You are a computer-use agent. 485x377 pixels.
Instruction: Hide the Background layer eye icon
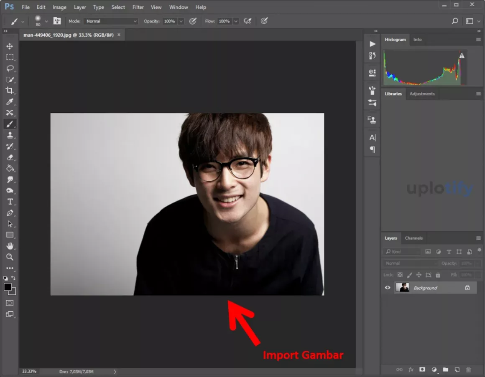point(388,288)
